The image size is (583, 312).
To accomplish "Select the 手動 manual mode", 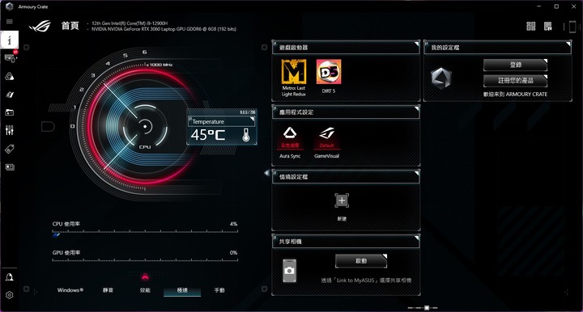I will (x=219, y=290).
